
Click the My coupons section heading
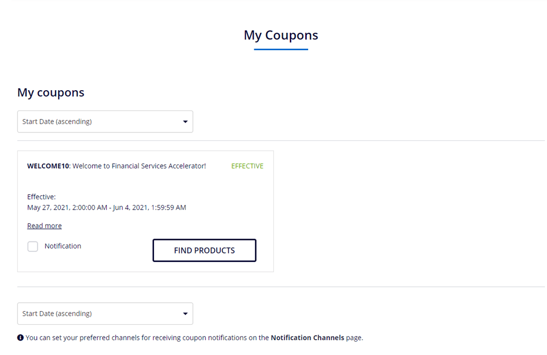click(x=50, y=92)
